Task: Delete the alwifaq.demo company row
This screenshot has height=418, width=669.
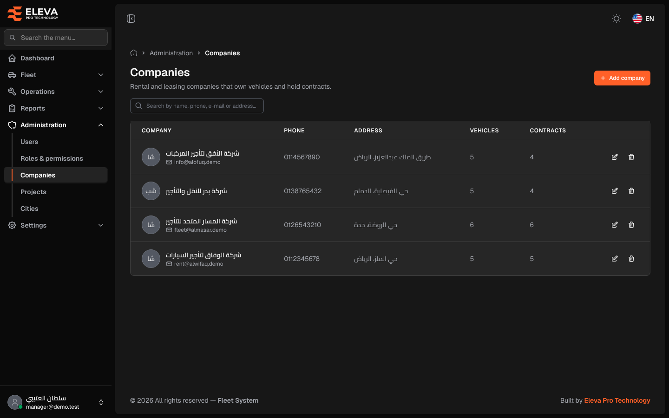Action: tap(631, 259)
